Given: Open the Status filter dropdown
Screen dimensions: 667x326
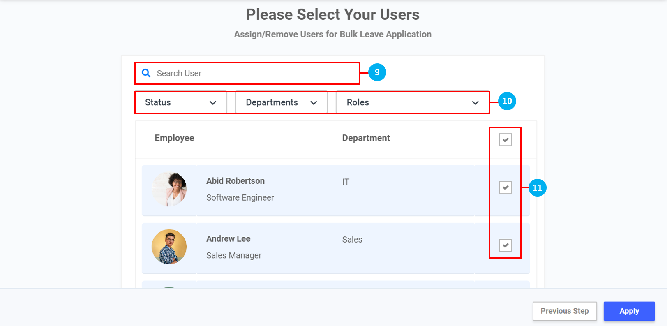Looking at the screenshot, I should tap(181, 102).
